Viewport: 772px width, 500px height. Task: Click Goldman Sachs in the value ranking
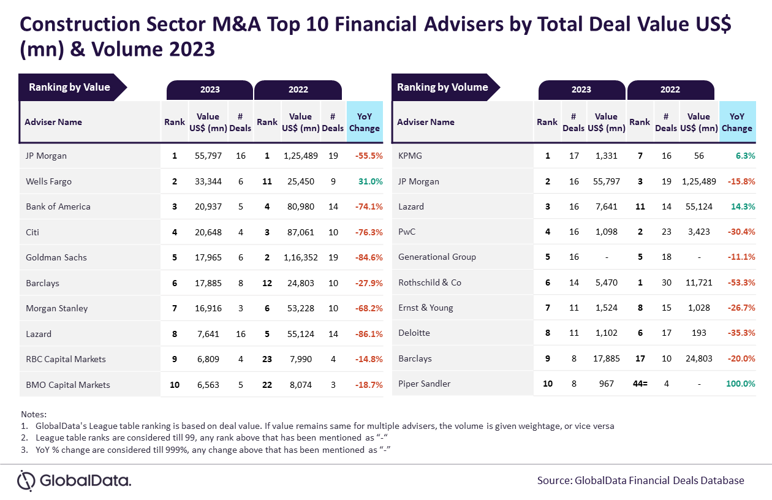(56, 257)
